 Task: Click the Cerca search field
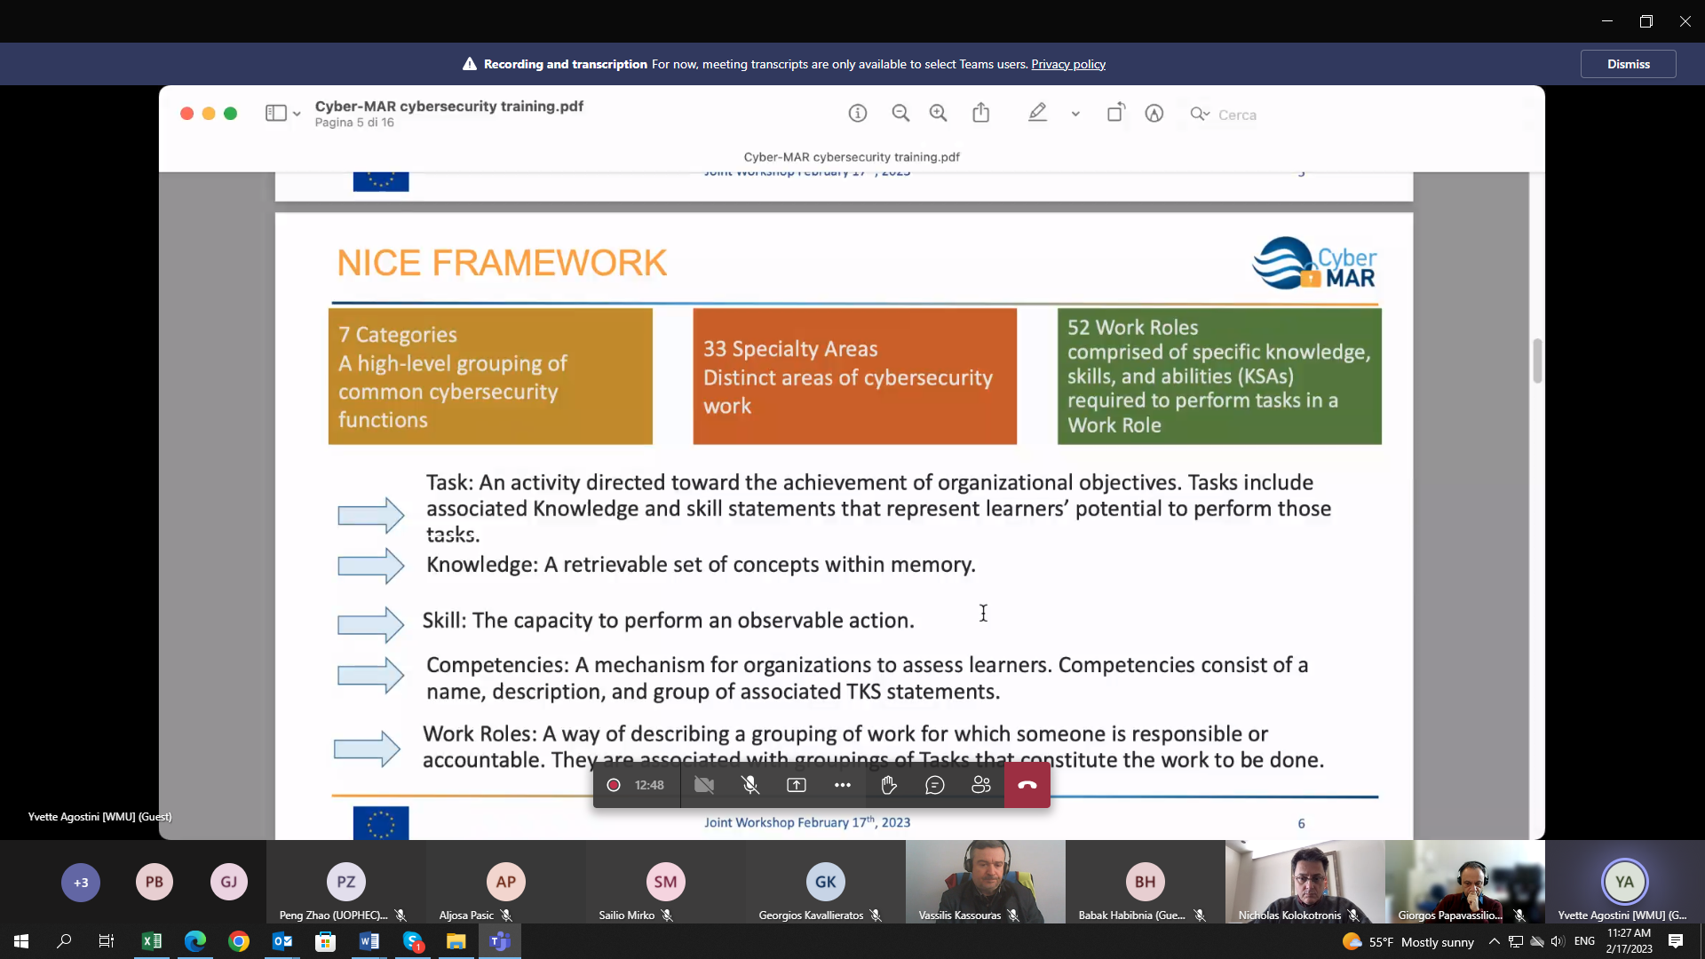coord(1237,115)
